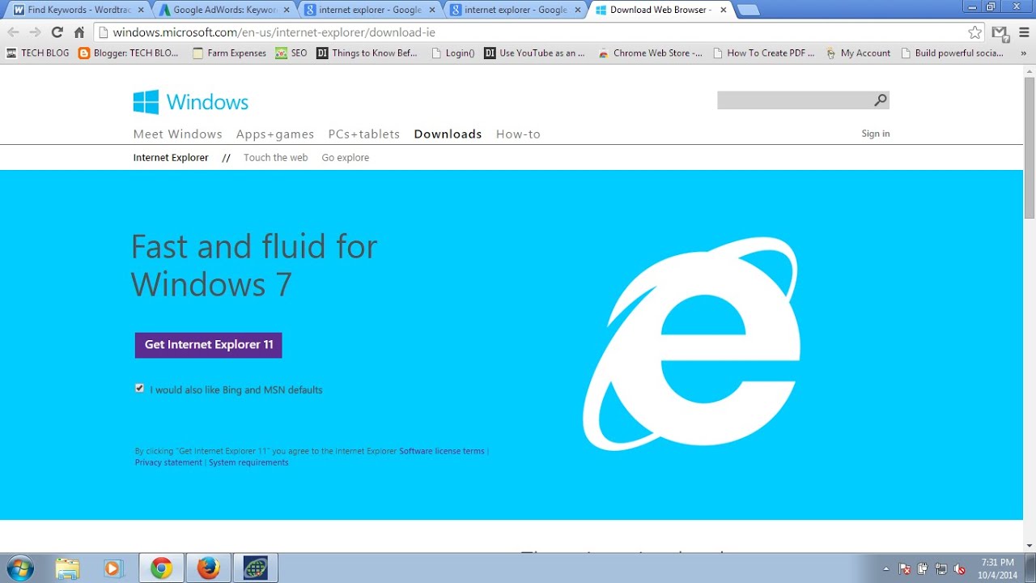
Task: Open the Gmail checker extension icon
Action: pyautogui.click(x=1000, y=33)
